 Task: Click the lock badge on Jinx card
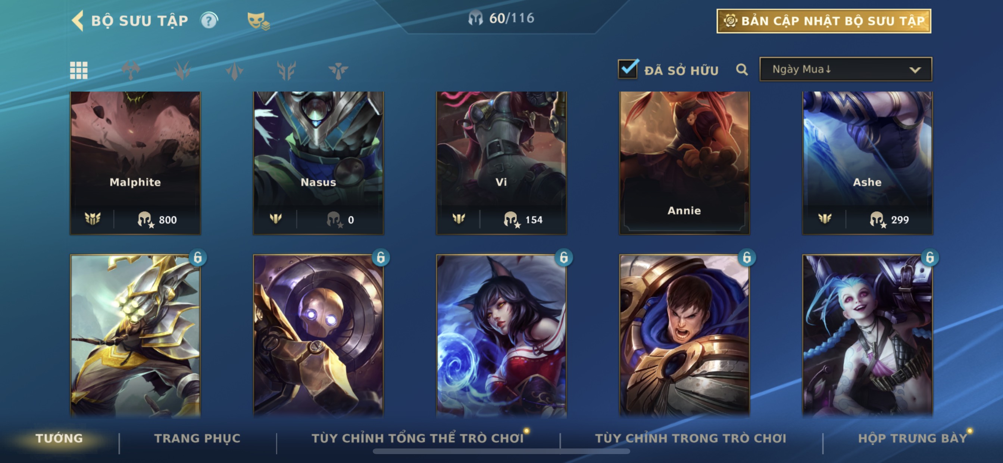(x=930, y=258)
